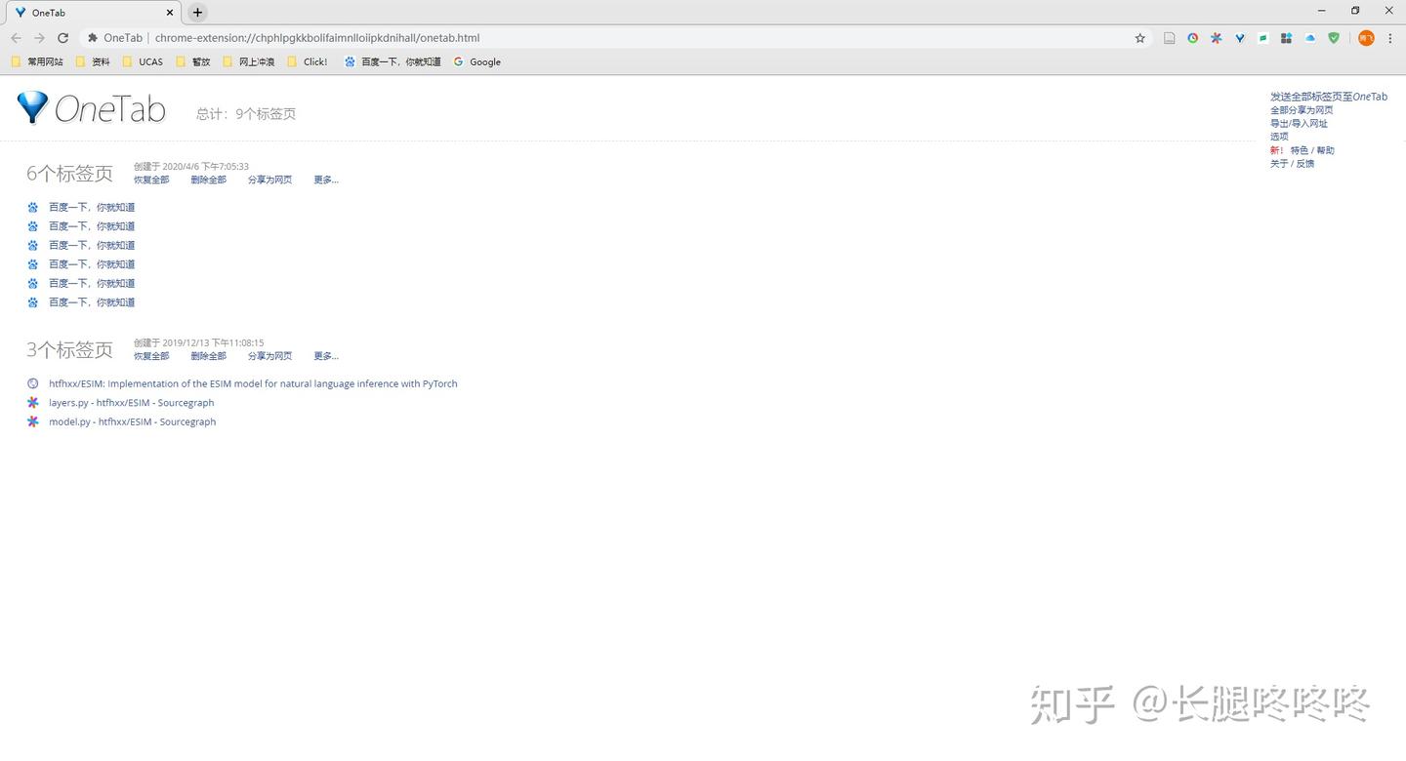This screenshot has width=1406, height=761.
Task: Click the Sourcegraph favicon next to model.py
Action: tap(33, 421)
